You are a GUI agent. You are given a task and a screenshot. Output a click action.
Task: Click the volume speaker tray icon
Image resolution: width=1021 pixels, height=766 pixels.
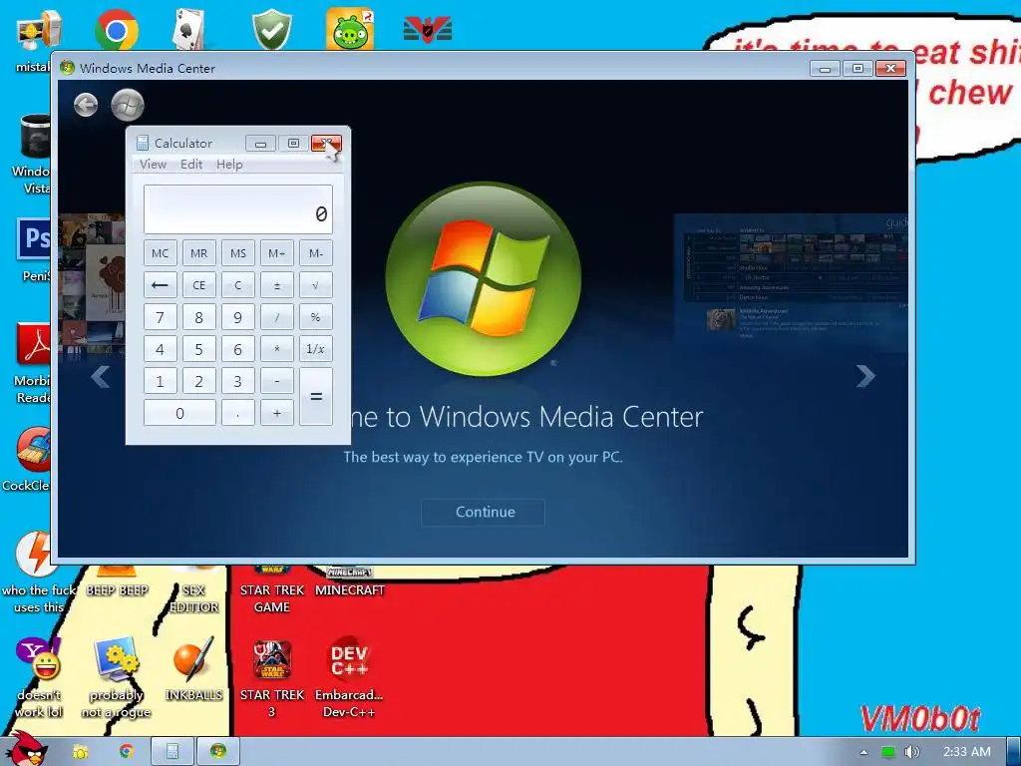point(912,752)
